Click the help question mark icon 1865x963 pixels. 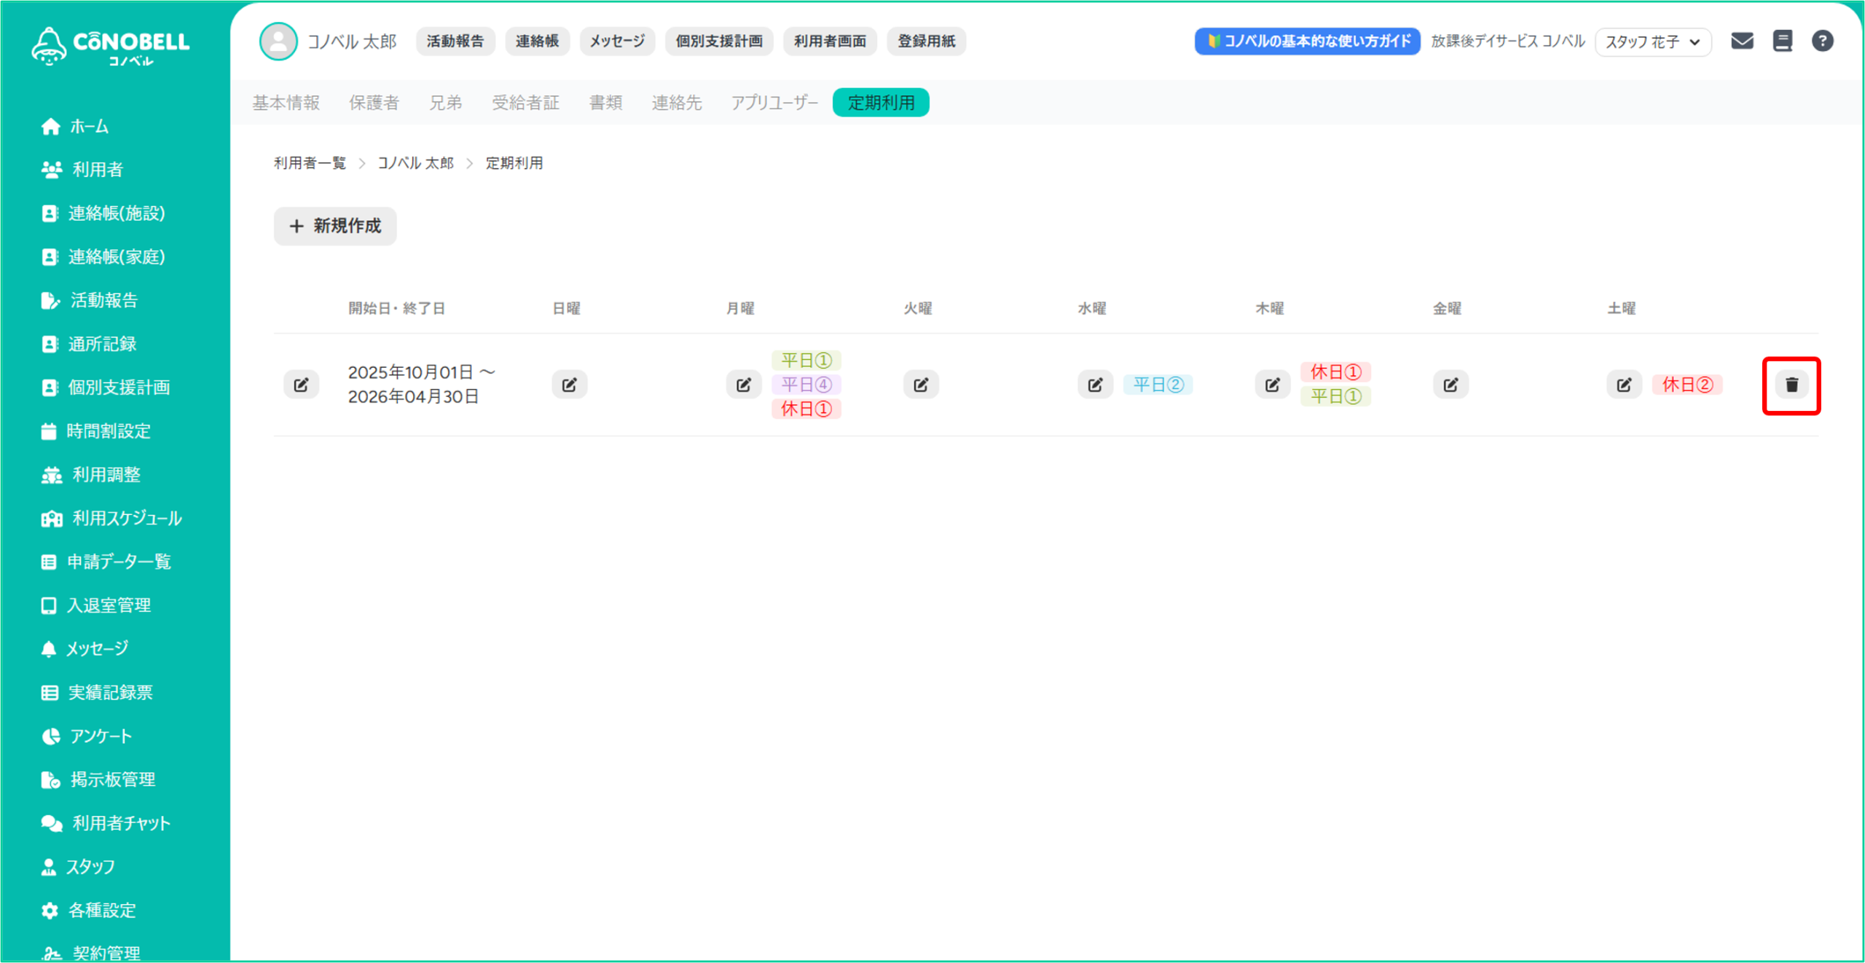point(1822,41)
